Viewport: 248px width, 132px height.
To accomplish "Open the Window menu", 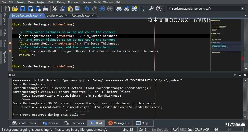I will [x=108, y=2].
